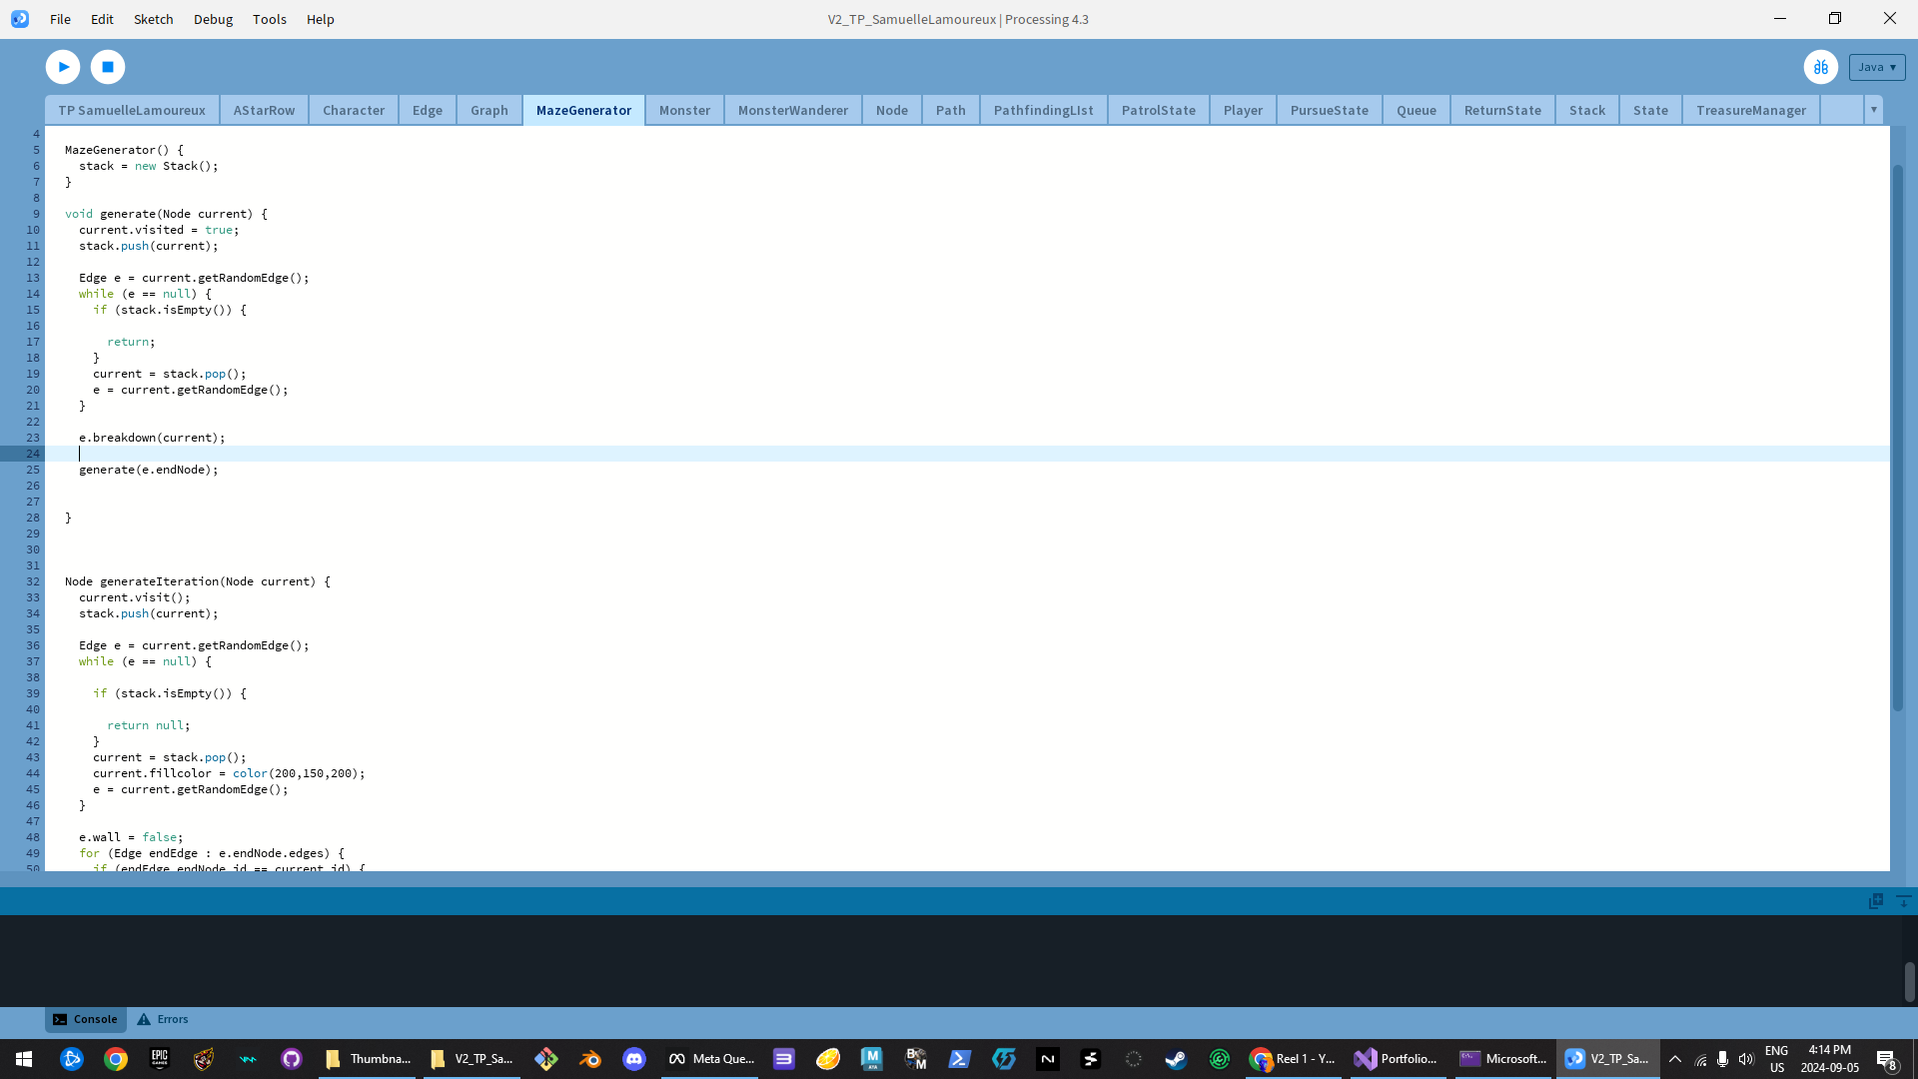Expand the tab overflow arrow
Viewport: 1918px width, 1079px height.
click(1873, 110)
